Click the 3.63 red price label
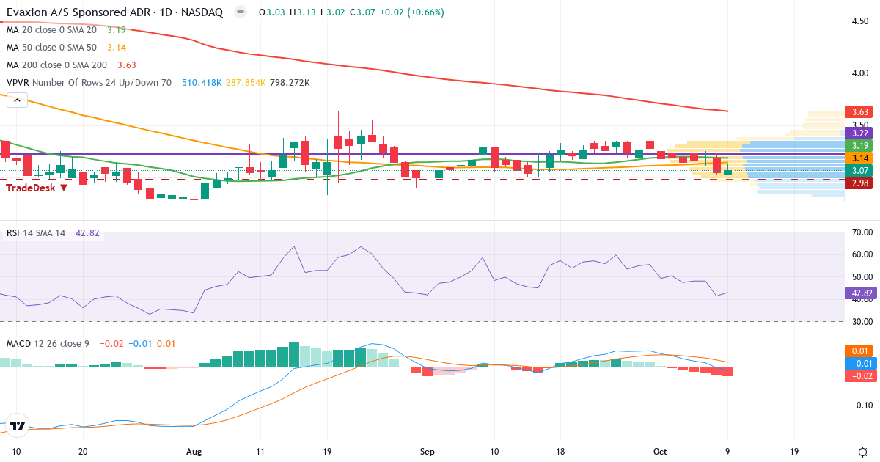 857,112
